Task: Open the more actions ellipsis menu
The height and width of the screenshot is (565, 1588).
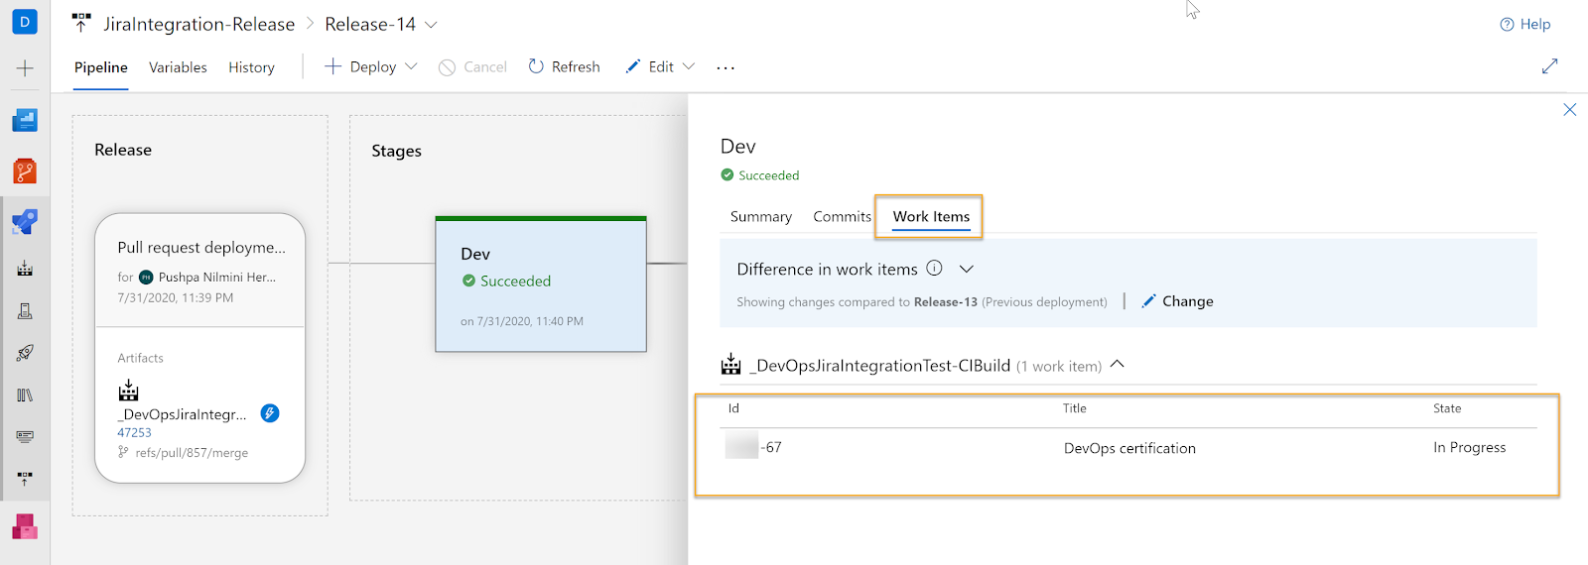Action: (726, 67)
